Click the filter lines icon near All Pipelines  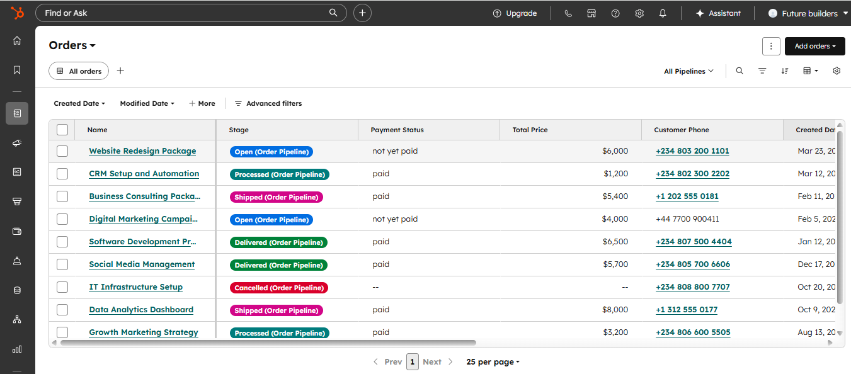pos(762,71)
